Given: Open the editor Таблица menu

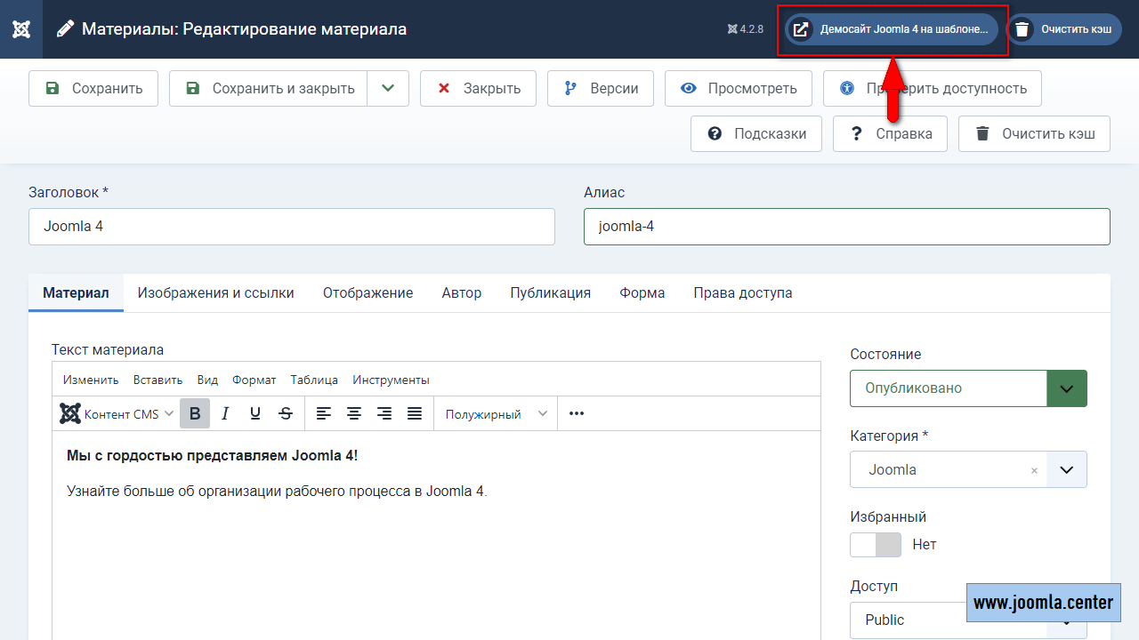Looking at the screenshot, I should click(314, 380).
